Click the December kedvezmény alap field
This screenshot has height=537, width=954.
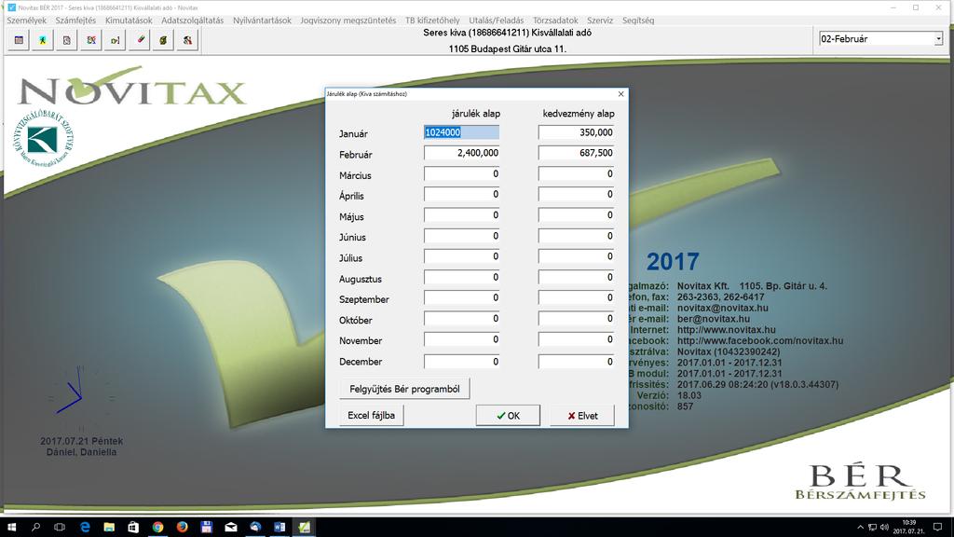pos(576,361)
